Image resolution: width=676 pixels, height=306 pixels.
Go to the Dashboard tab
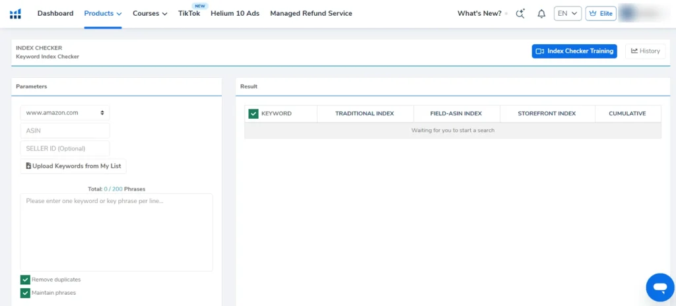(55, 13)
